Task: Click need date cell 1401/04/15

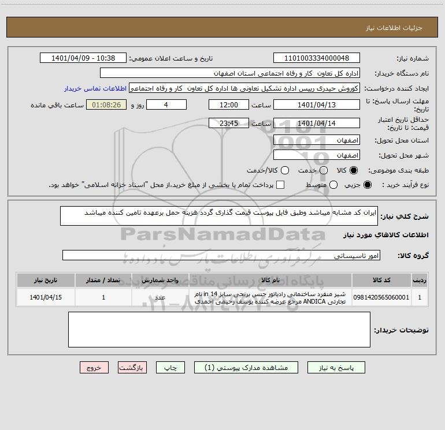Action: tap(46, 297)
